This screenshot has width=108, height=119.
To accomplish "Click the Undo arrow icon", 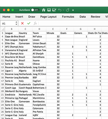I will tap(60, 10).
